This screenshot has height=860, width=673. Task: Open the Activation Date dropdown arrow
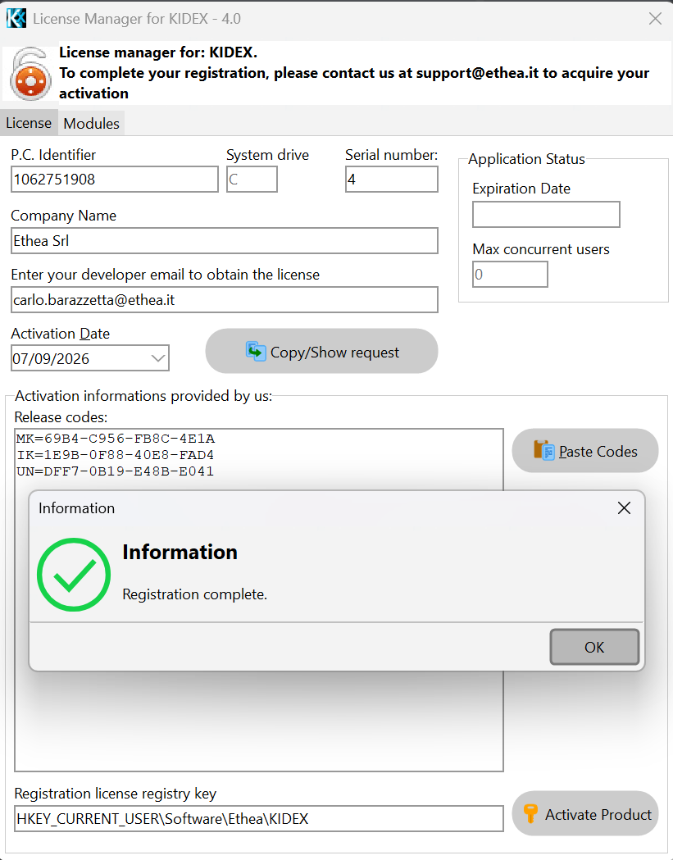(158, 358)
